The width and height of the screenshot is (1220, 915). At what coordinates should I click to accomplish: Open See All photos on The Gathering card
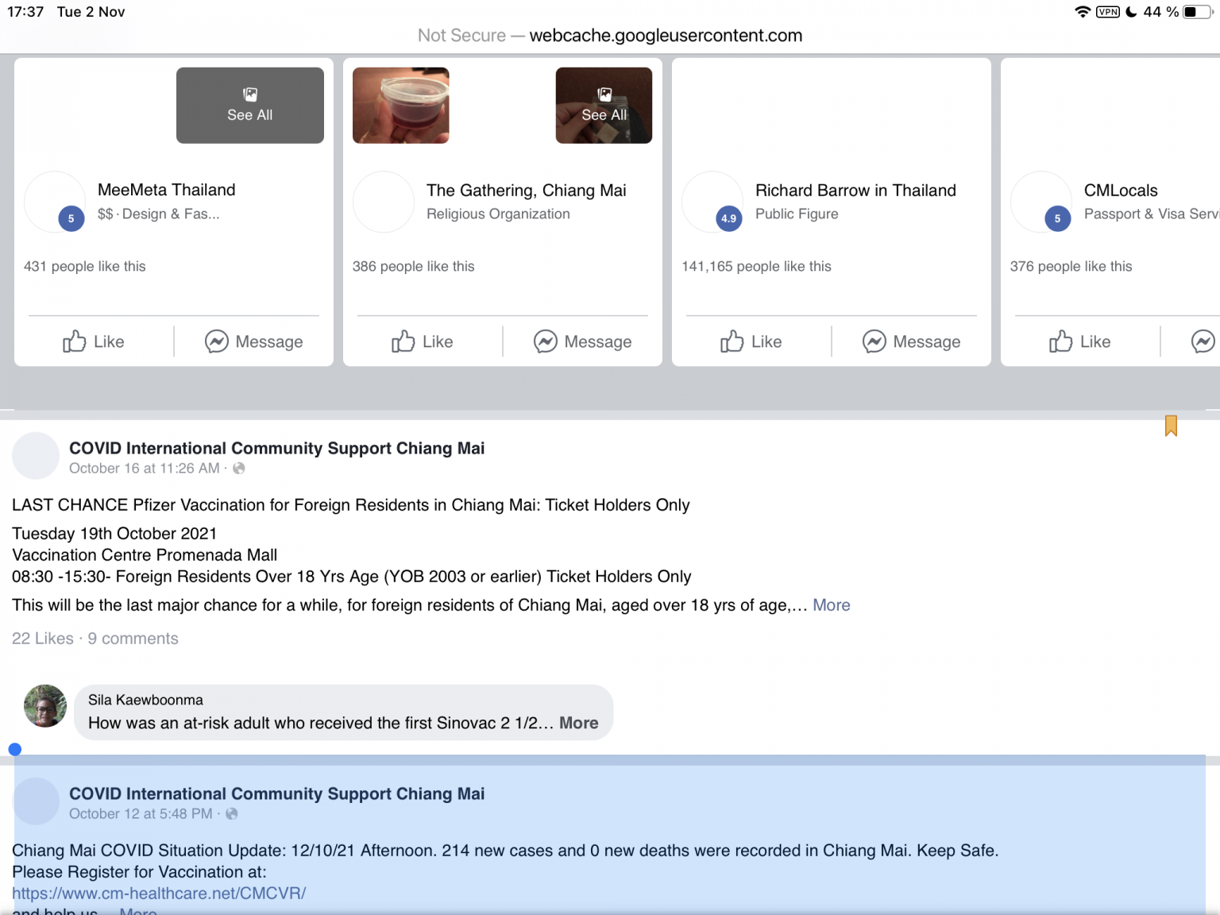(604, 106)
